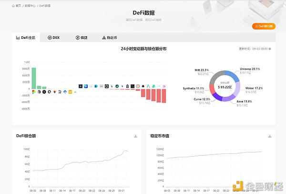Select the dark purple Curve donut segment
This screenshot has width=286, height=194.
pos(217,97)
